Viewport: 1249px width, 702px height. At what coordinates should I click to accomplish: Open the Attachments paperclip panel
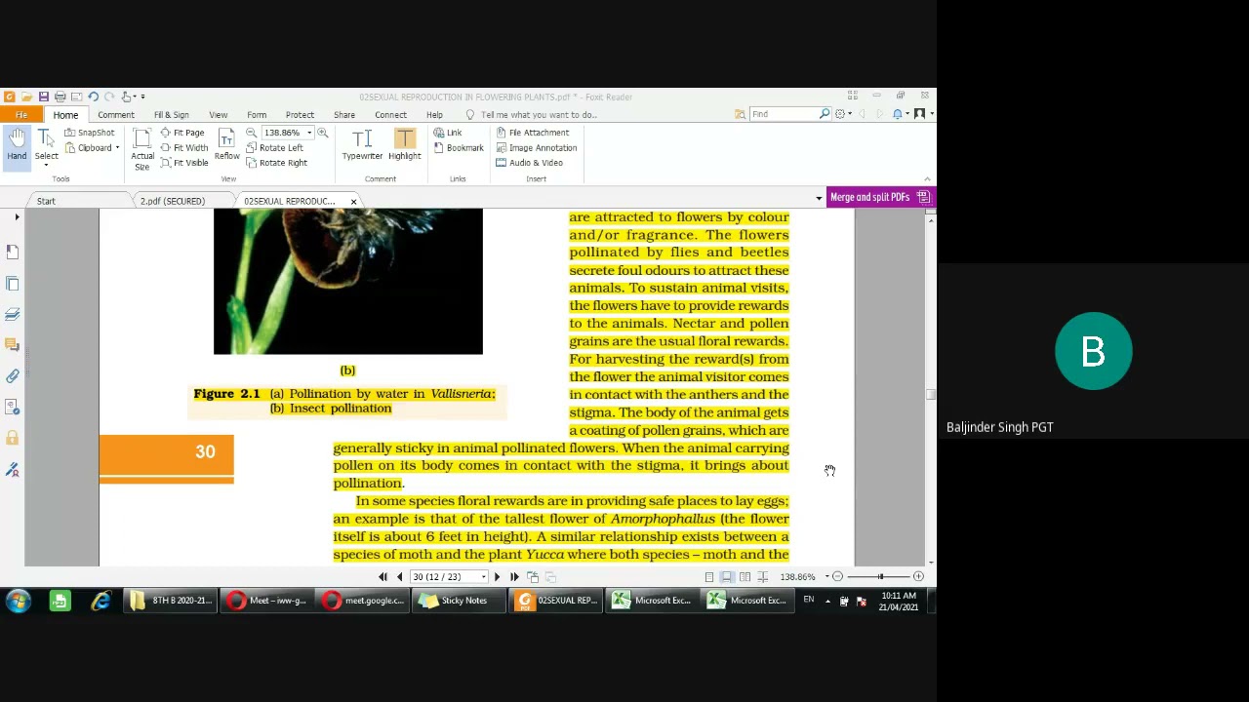13,375
